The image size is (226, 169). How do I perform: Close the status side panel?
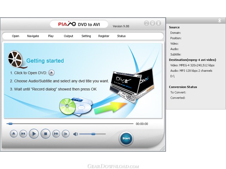click(220, 20)
